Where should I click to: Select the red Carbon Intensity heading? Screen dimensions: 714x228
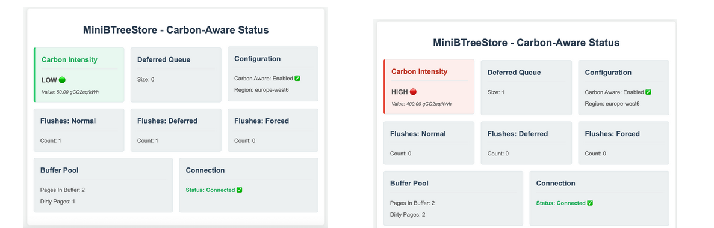[420, 71]
